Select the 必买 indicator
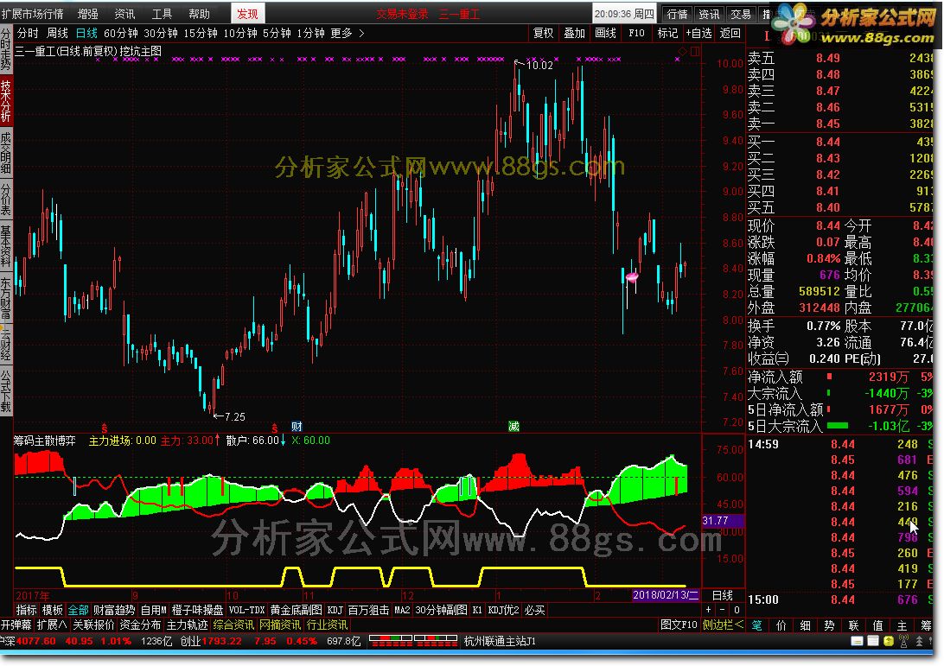 (x=534, y=610)
